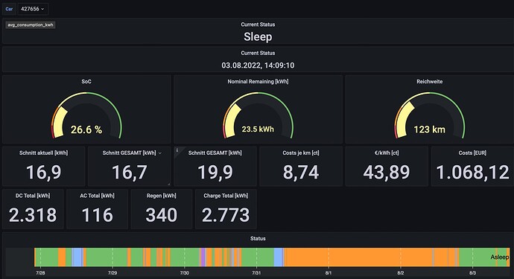Click the purple segment in Status timeline
514x279 pixels.
(203, 257)
